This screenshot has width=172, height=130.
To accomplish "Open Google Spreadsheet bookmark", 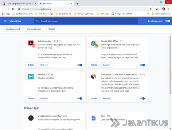I will click(x=122, y=14).
